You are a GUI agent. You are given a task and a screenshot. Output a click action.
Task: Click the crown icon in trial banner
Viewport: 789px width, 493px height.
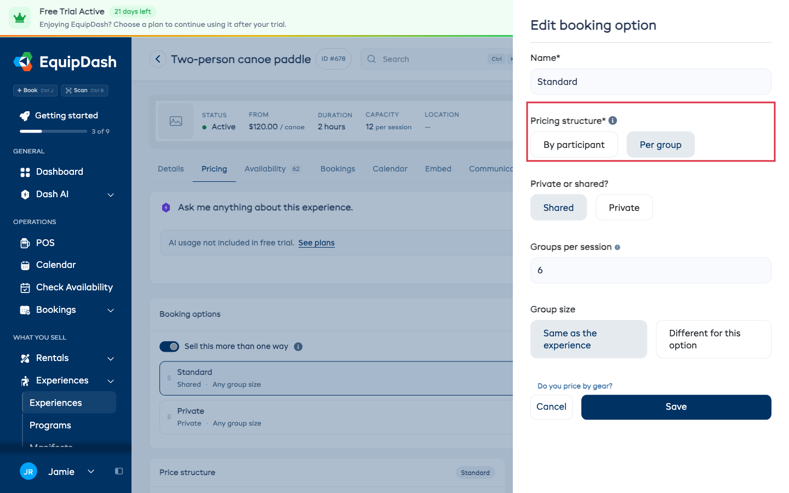20,18
